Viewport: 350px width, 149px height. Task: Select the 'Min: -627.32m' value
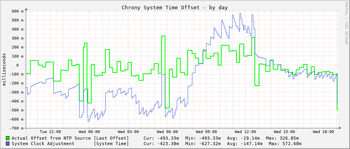click(203, 144)
